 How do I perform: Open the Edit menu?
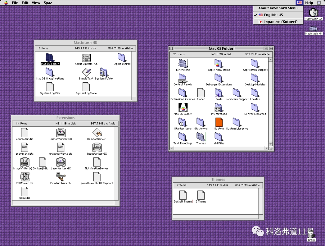pyautogui.click(x=25, y=3)
